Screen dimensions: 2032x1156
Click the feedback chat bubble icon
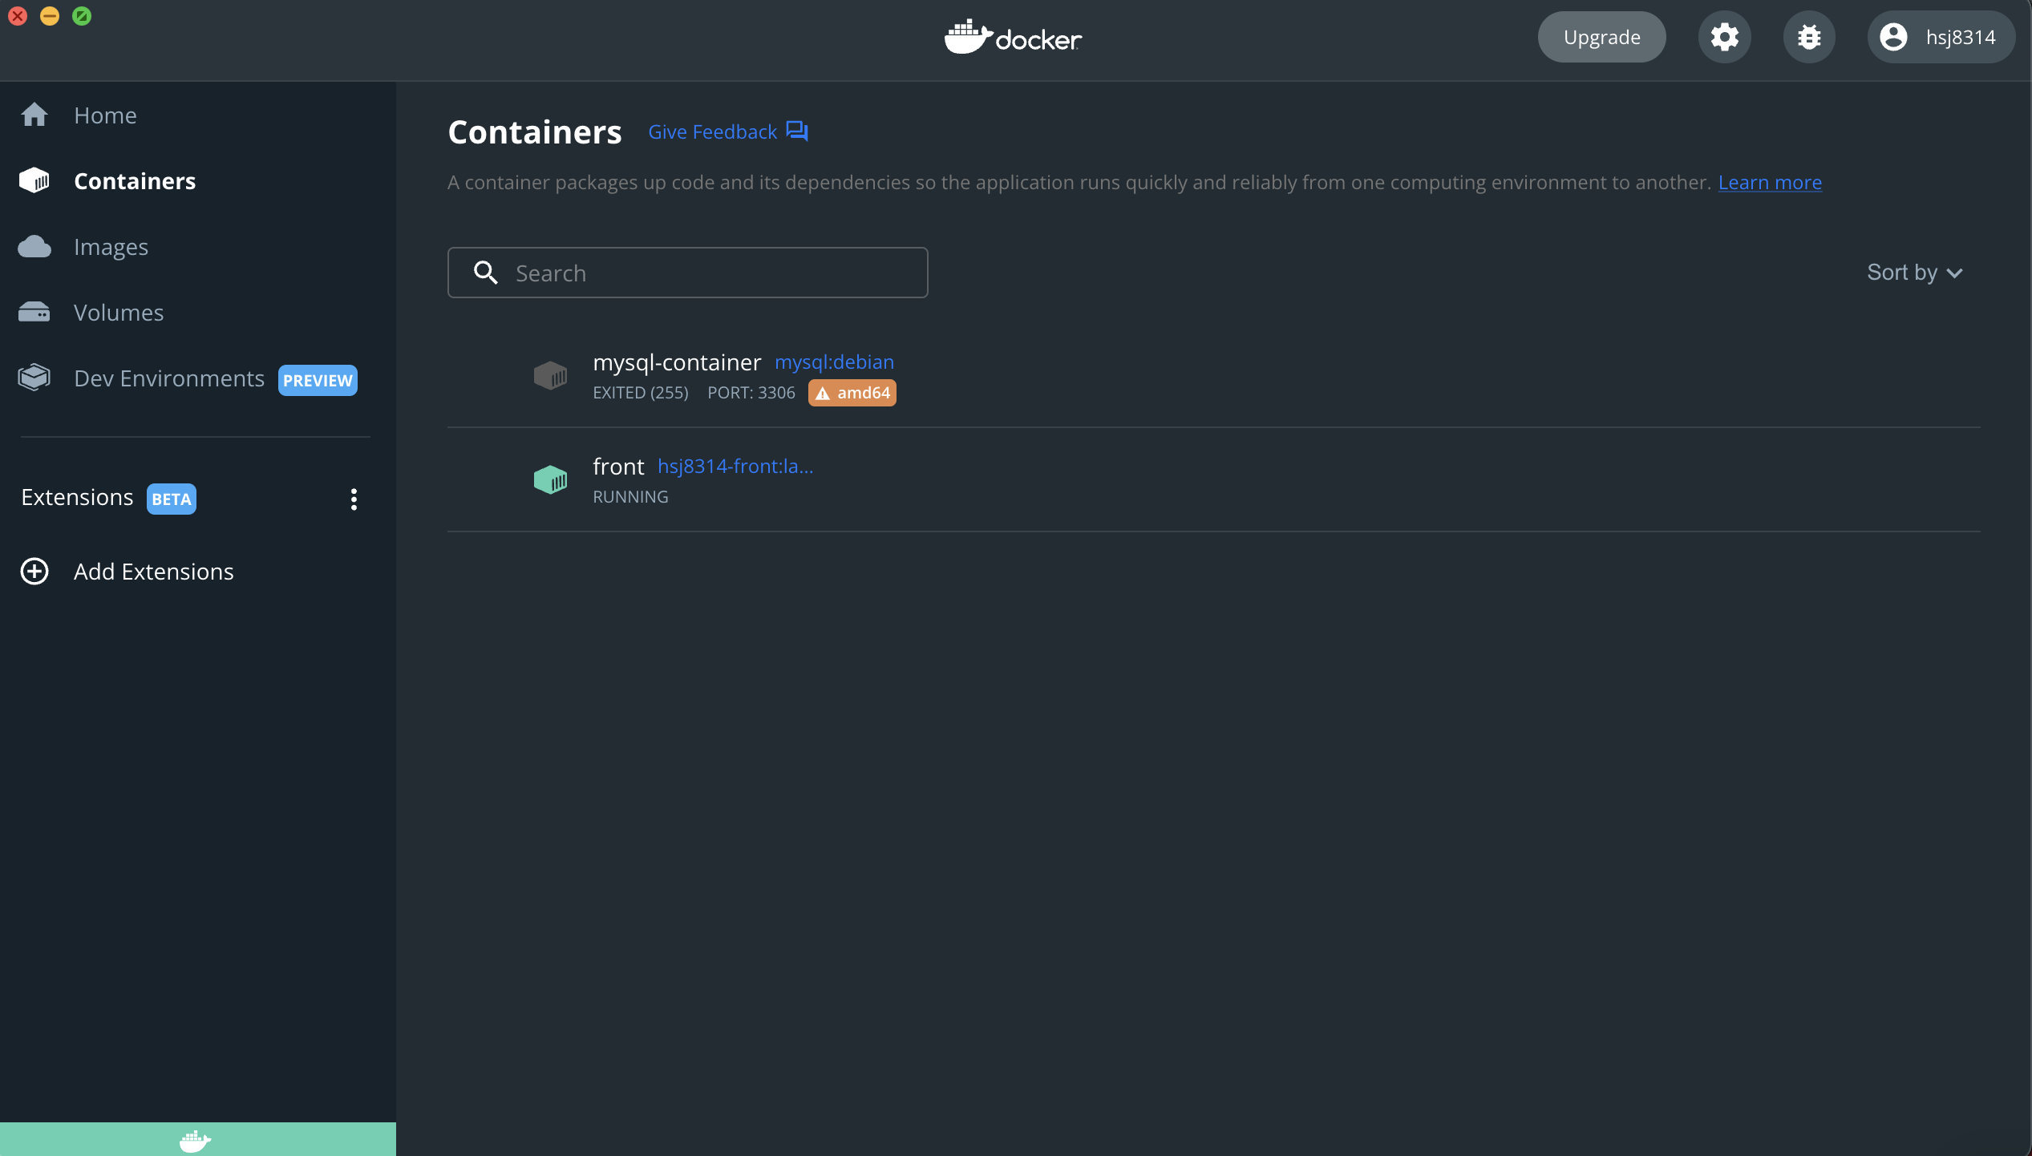click(x=797, y=131)
